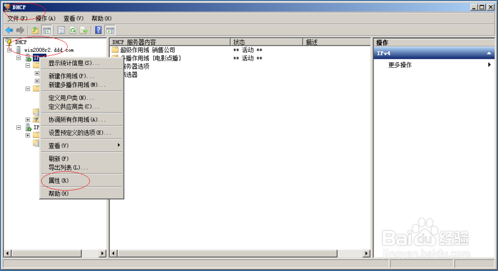Collapse the win2008r2.ddd.com server node
Viewport: 498px width, 271px height.
9,50
